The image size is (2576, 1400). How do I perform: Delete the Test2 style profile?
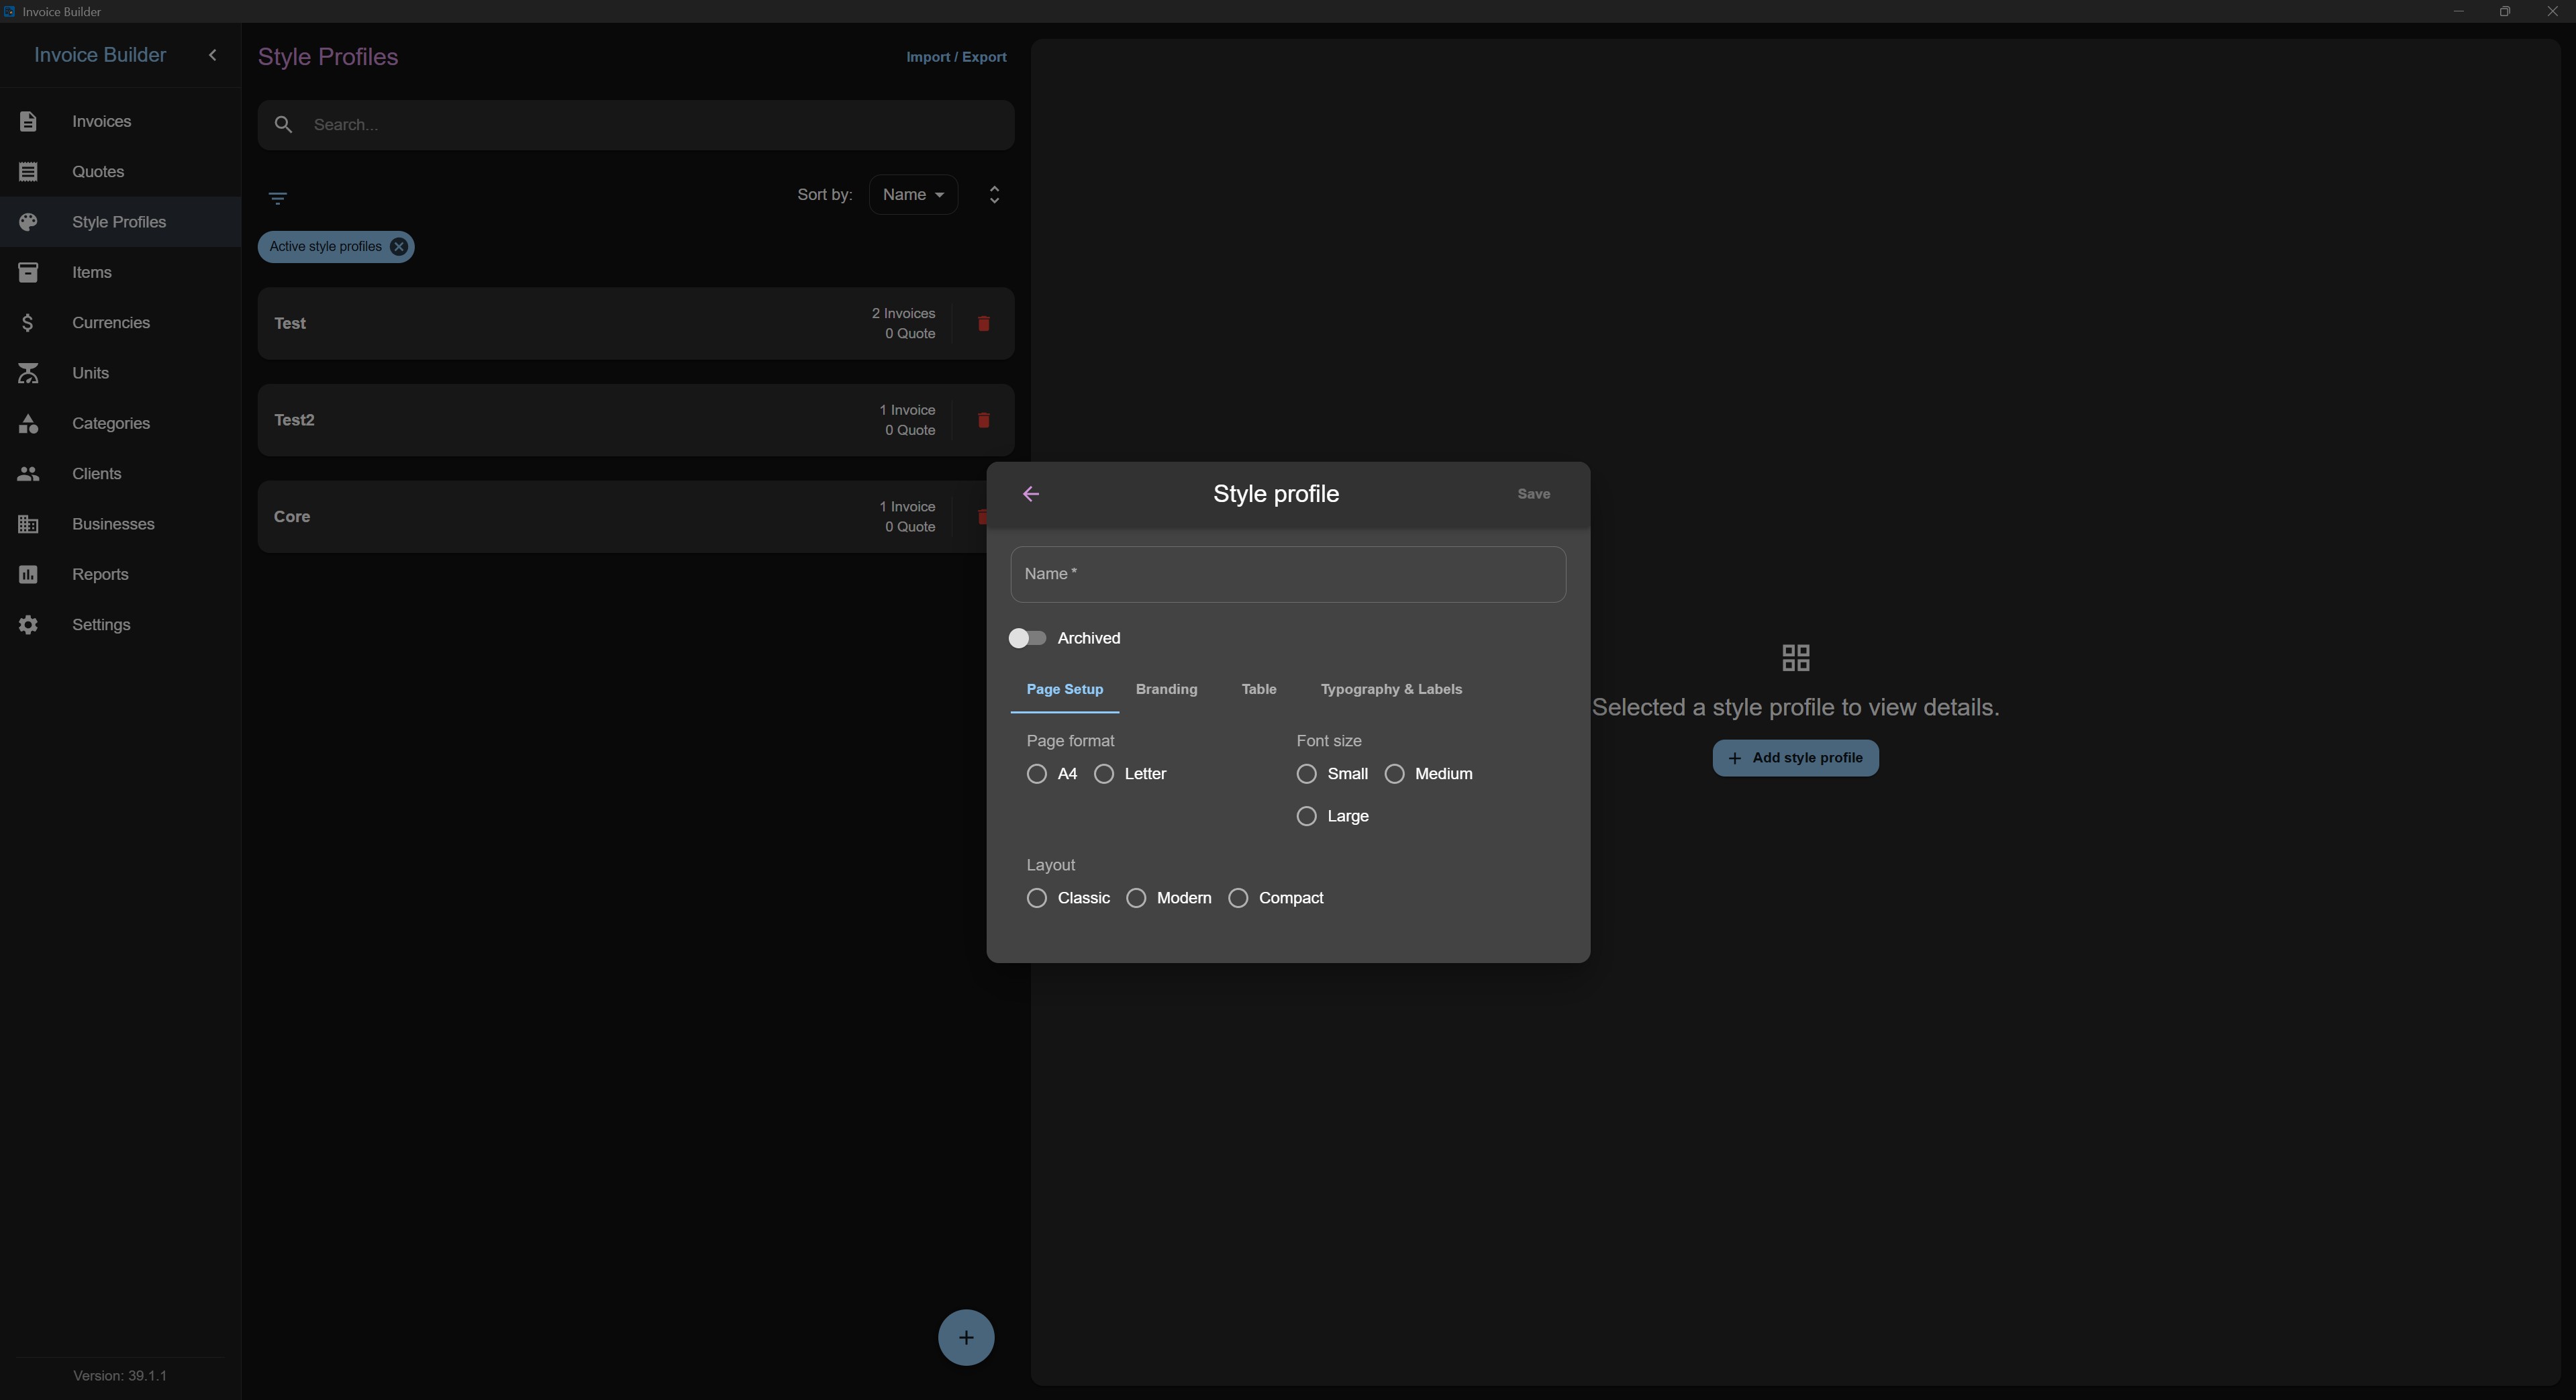983,420
